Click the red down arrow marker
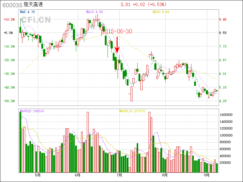 tap(117, 45)
